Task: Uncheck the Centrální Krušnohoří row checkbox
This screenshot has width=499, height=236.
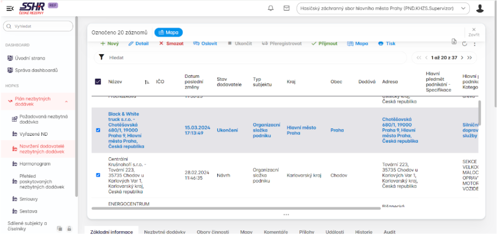Action: point(98,175)
